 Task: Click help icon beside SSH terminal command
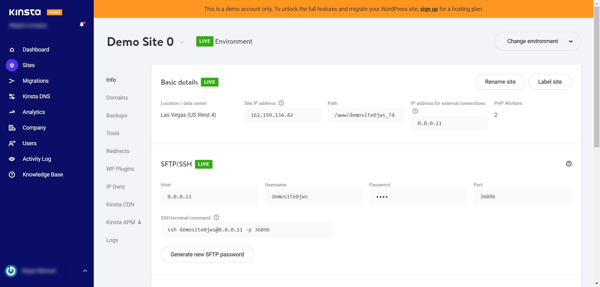[x=216, y=217]
